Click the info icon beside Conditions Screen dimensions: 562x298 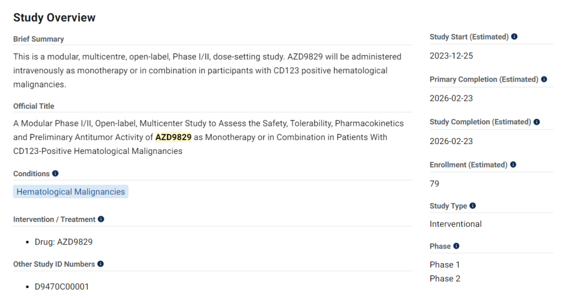(55, 174)
